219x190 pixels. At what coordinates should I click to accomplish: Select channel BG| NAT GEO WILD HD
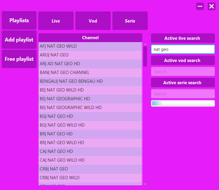[x=90, y=125]
